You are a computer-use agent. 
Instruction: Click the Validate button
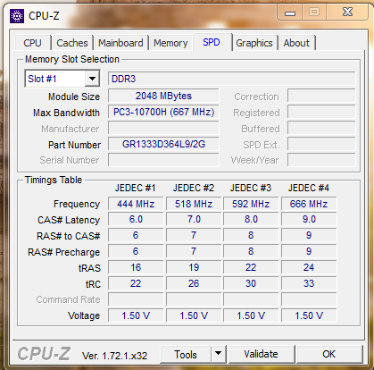coord(262,354)
